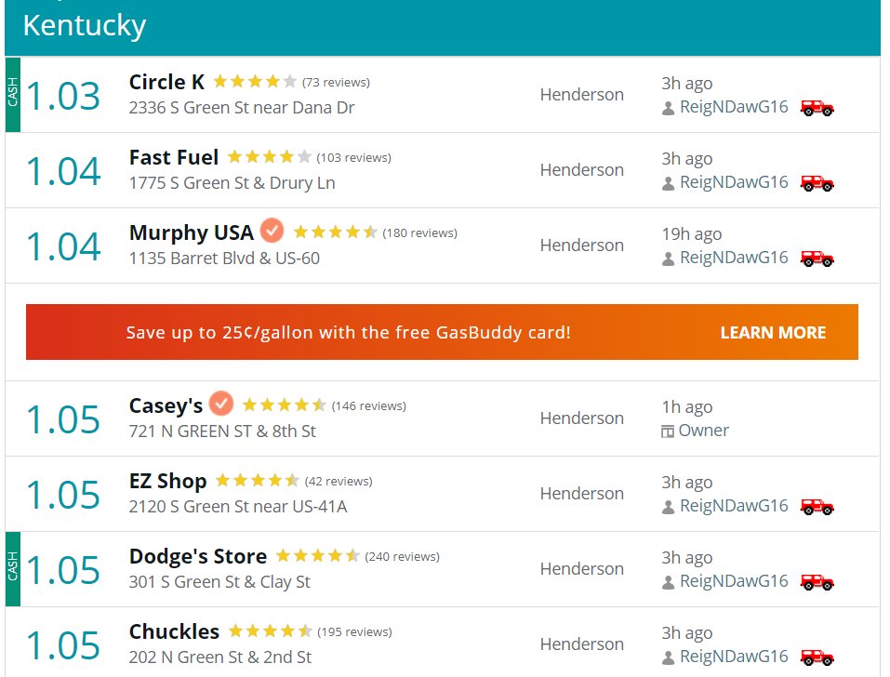
Task: View the 240 reviews for Dodge's Store
Action: [x=403, y=557]
